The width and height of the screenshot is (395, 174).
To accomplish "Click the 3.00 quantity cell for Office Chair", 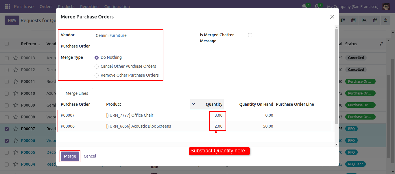I will click(x=218, y=115).
